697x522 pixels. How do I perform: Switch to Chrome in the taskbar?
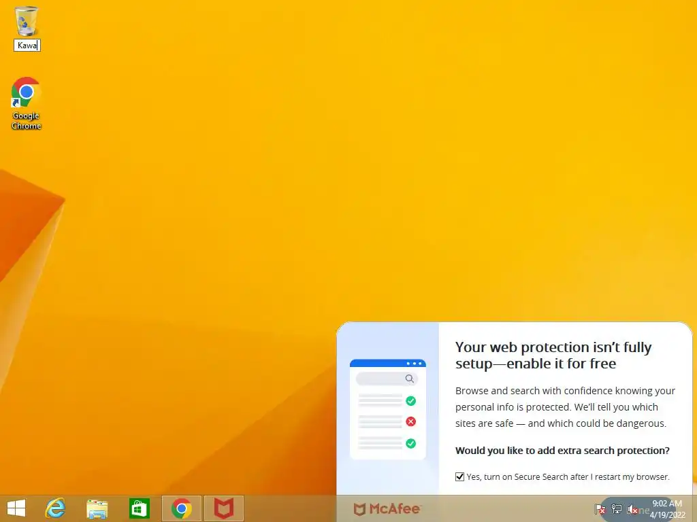(x=181, y=508)
